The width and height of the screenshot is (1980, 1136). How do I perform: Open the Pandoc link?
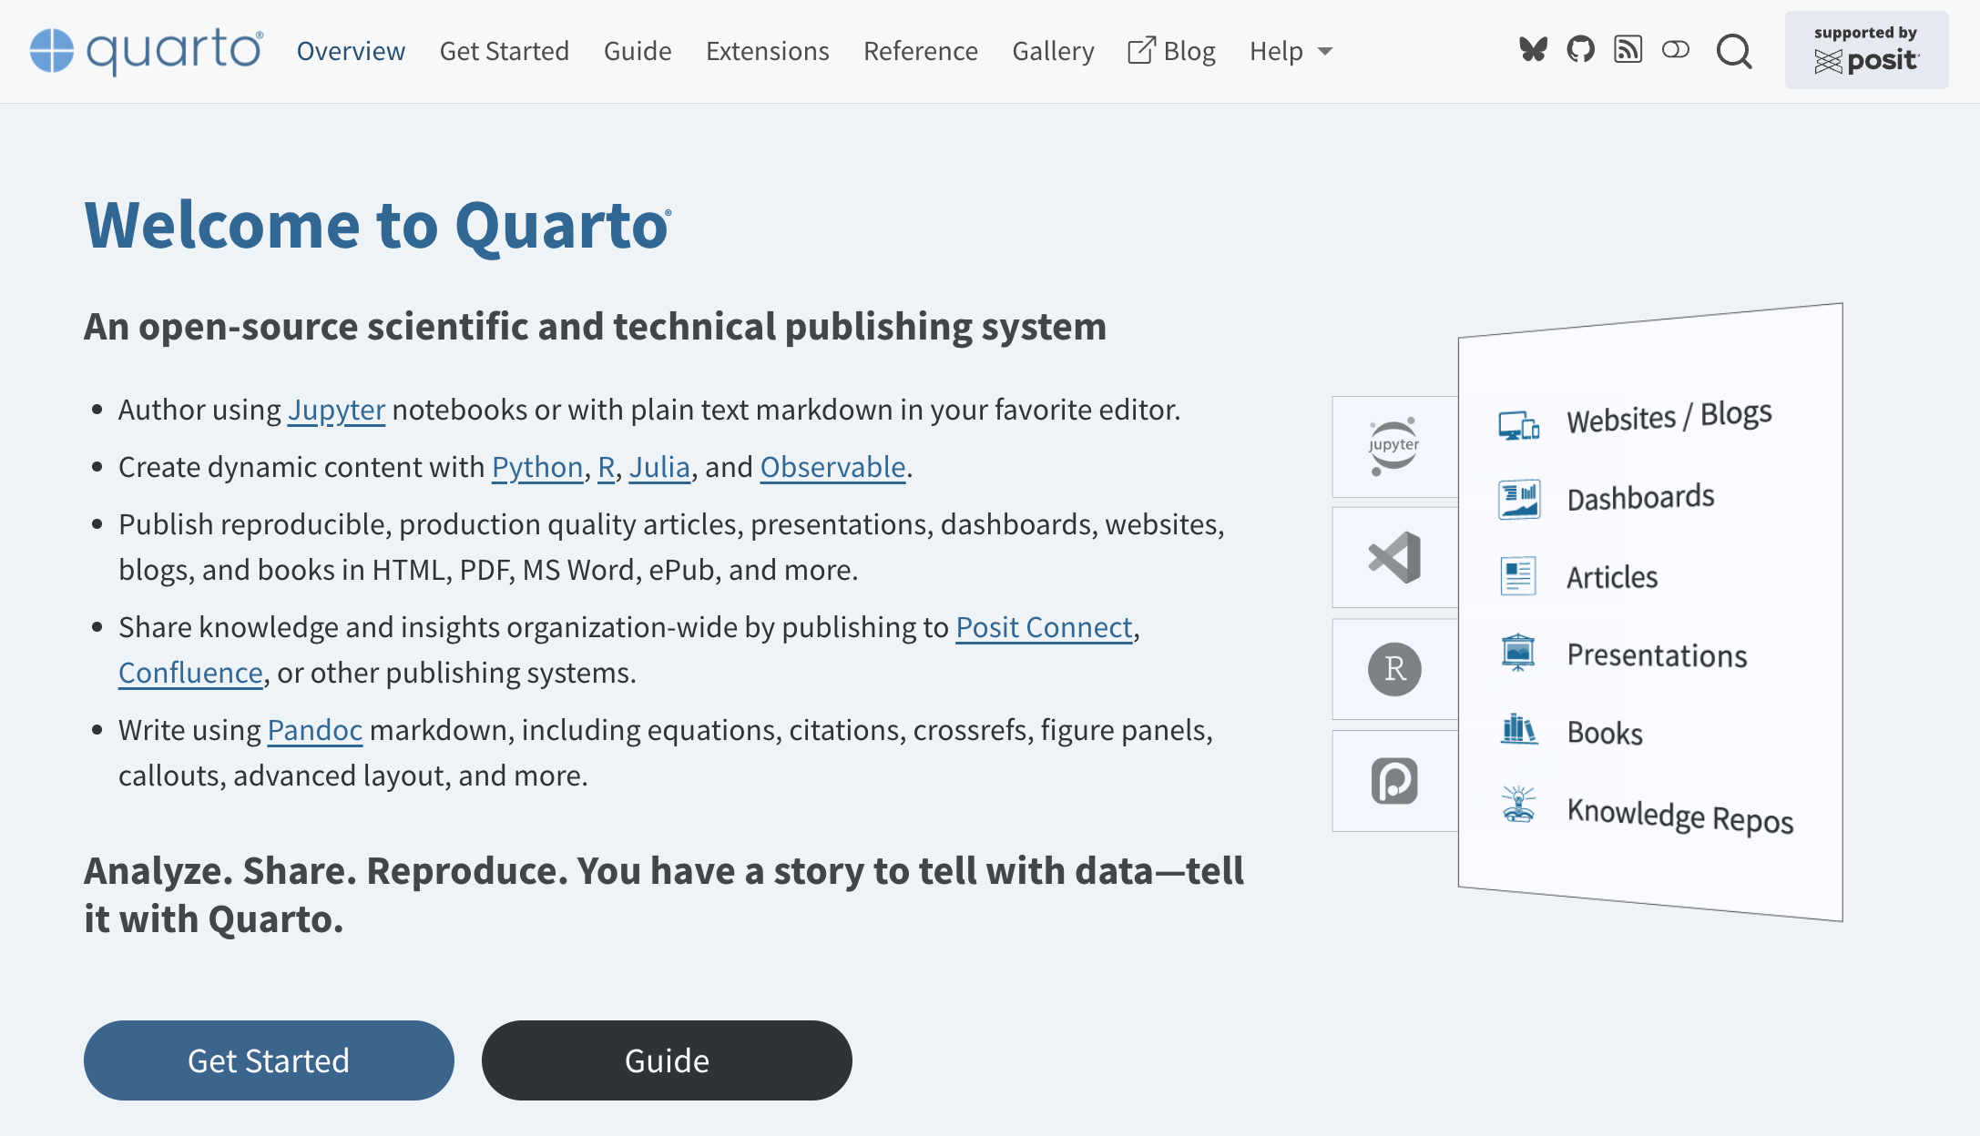coord(315,730)
